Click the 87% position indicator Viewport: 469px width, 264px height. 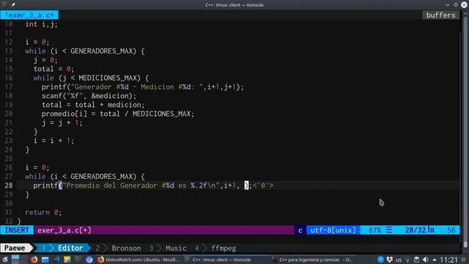coord(374,230)
